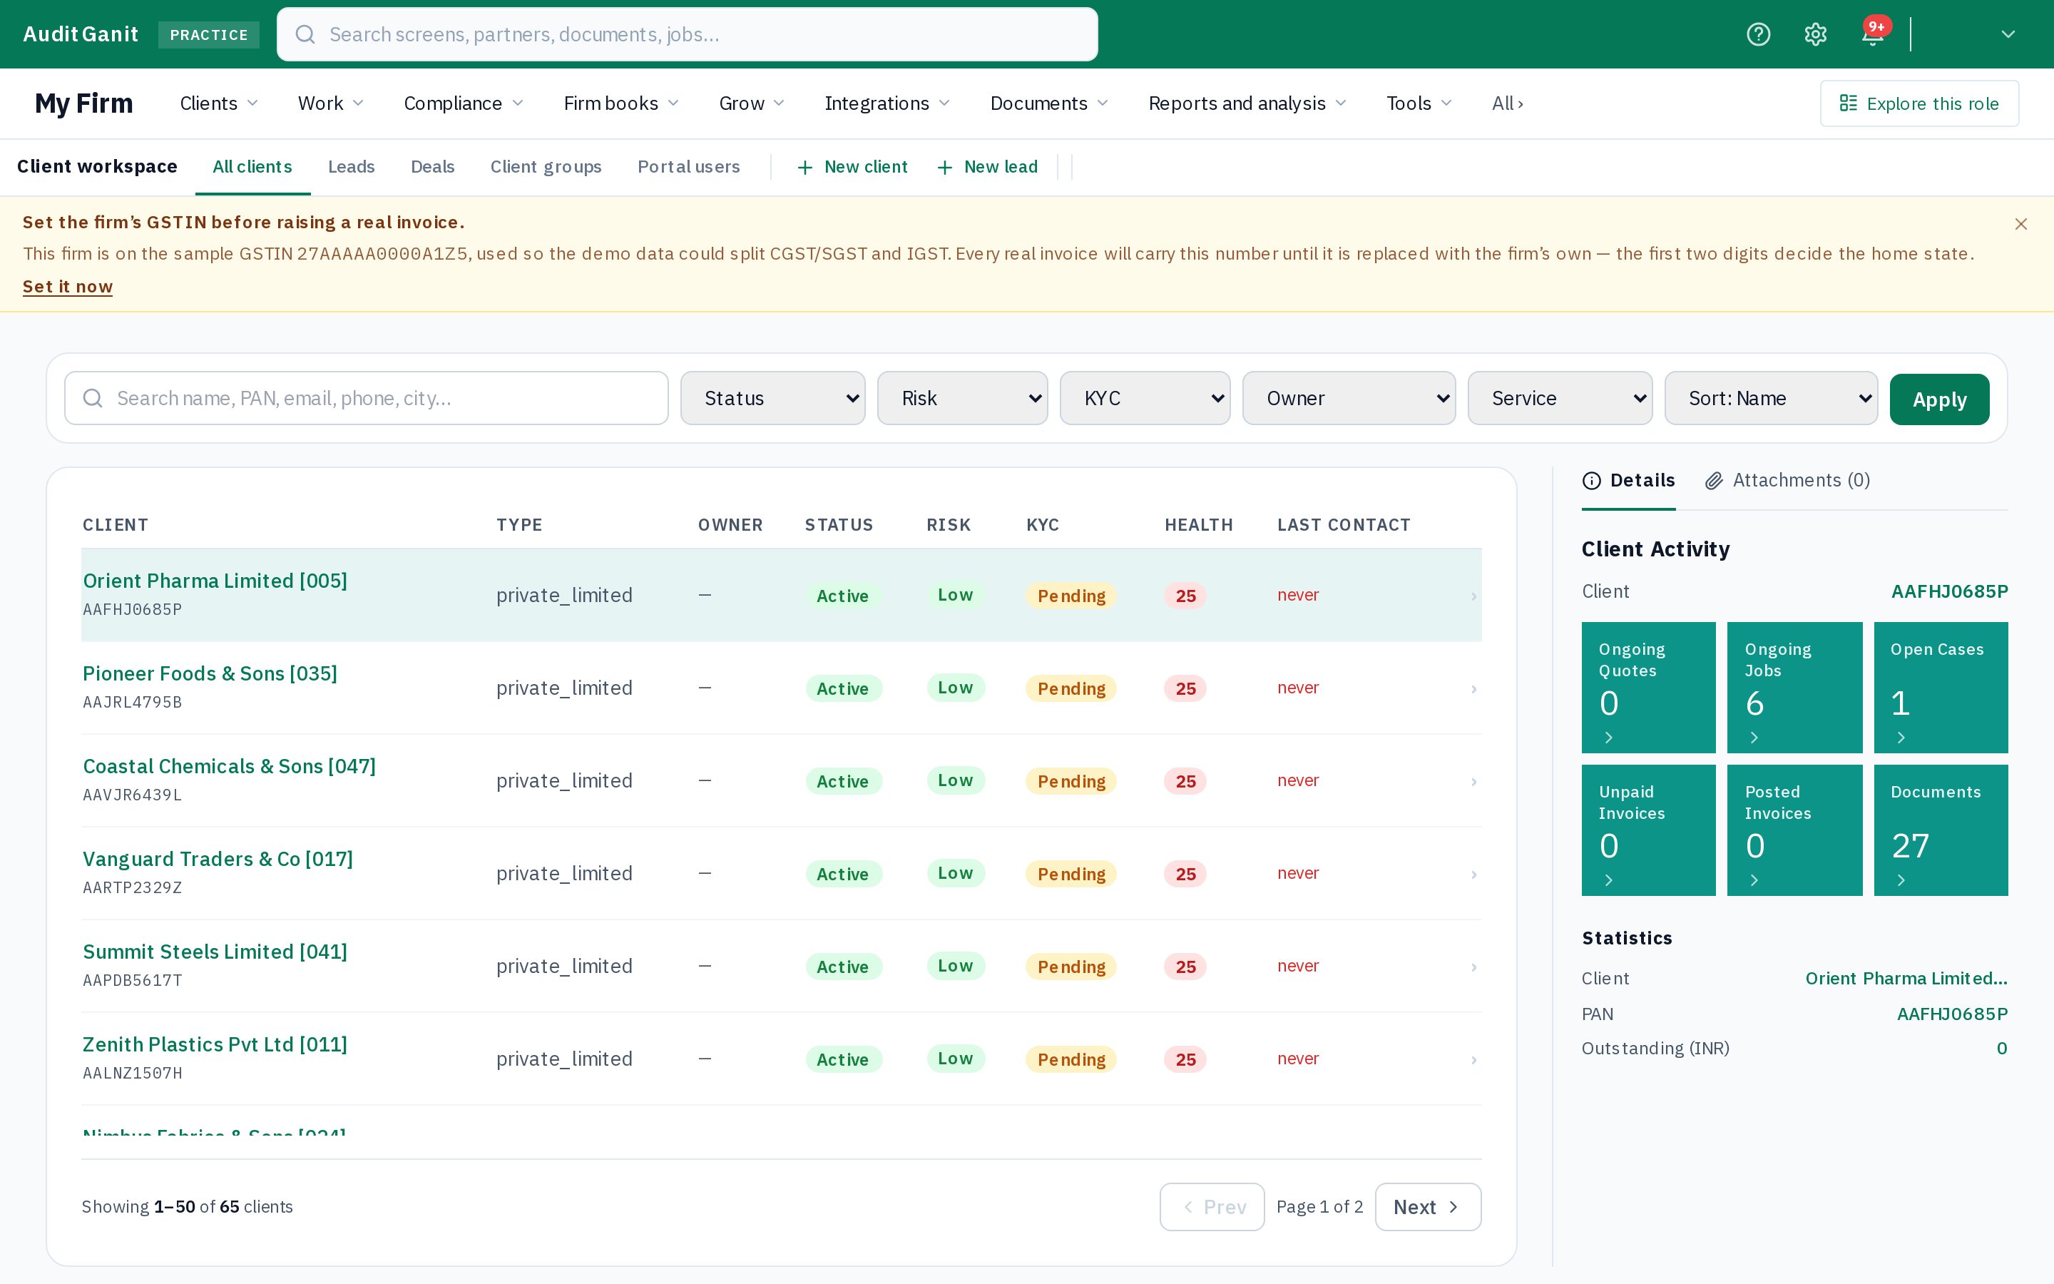Dismiss the GSTIN warning banner

point(2020,224)
